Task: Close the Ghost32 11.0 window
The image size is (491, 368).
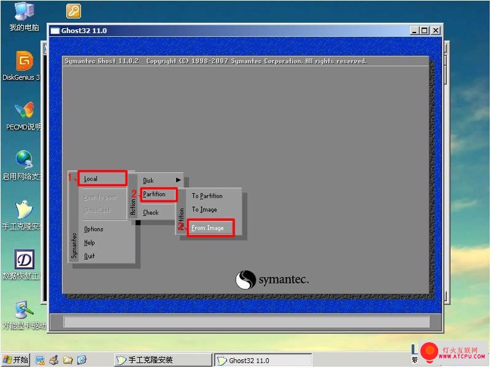Action: (x=436, y=30)
